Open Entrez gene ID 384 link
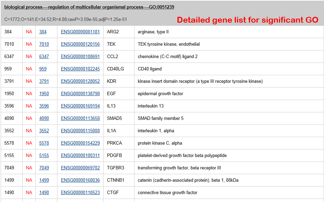The image size is (324, 202). point(43,32)
